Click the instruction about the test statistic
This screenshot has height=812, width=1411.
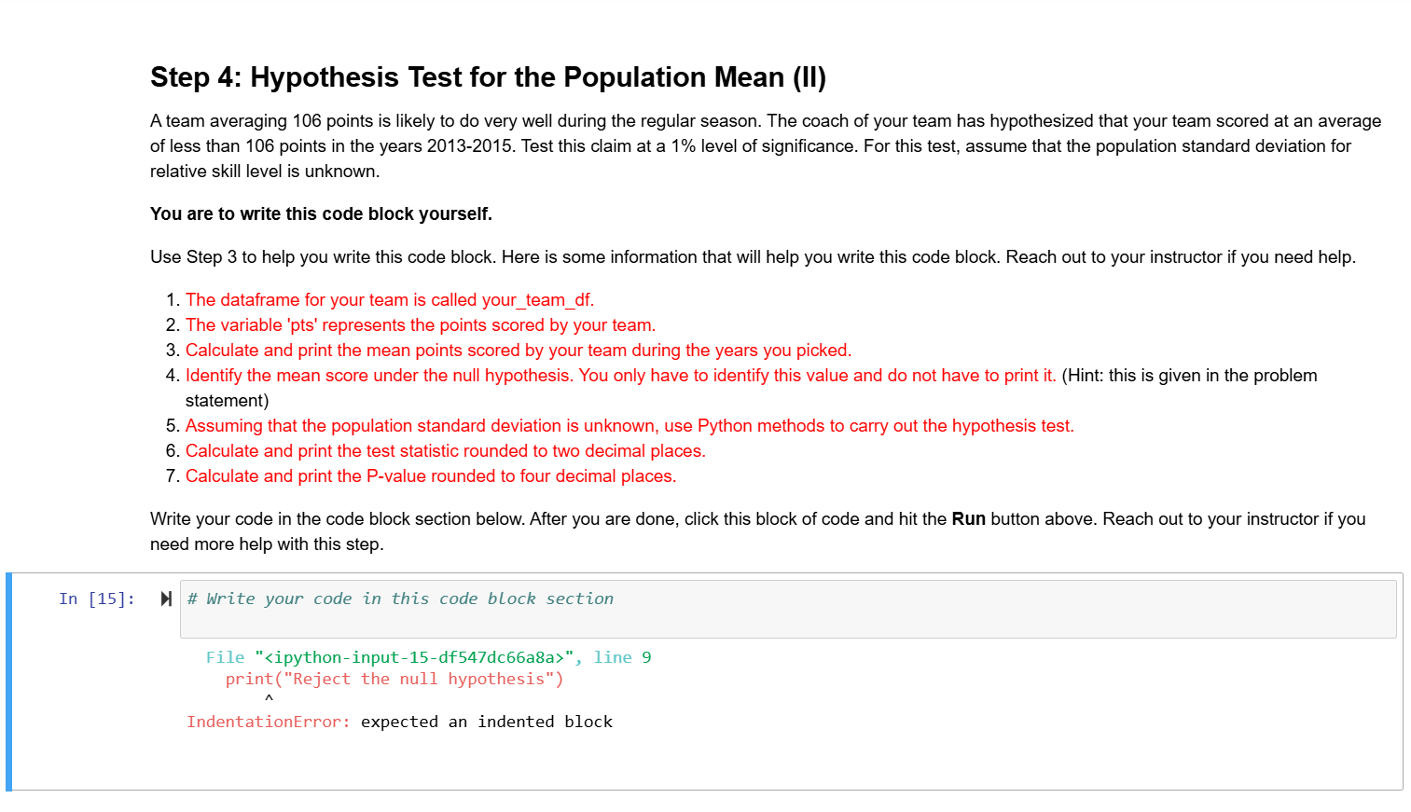coord(446,450)
